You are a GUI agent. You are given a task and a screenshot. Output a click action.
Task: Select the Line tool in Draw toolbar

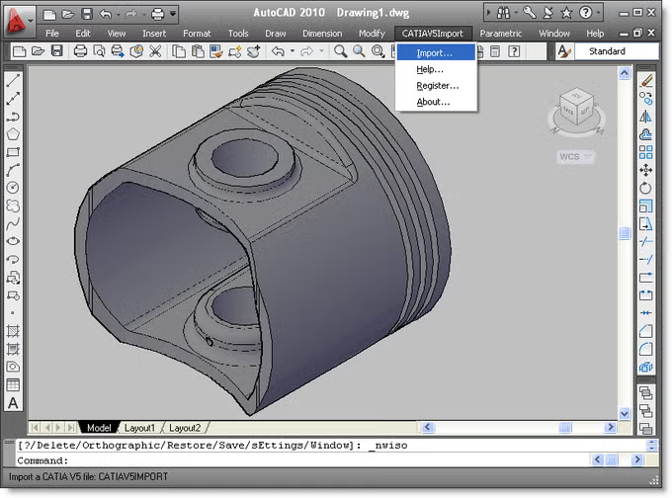13,82
